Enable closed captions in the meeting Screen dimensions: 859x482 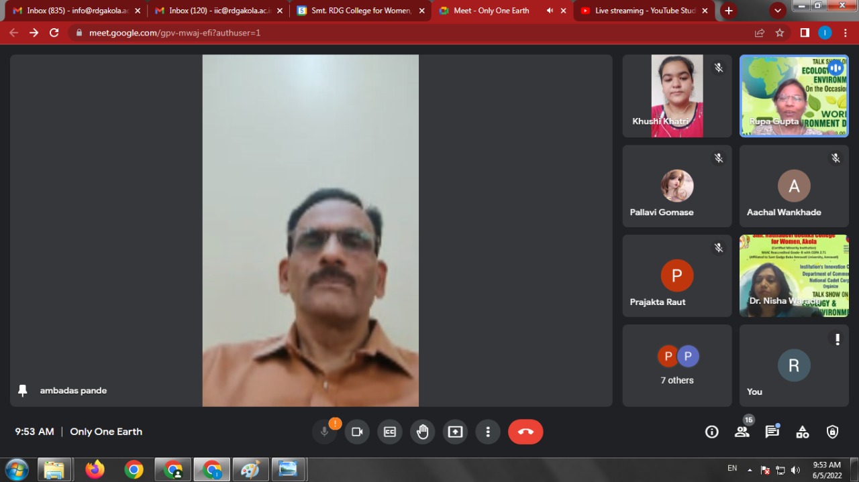[x=390, y=432]
